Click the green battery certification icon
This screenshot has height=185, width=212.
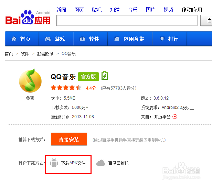[x=105, y=76]
